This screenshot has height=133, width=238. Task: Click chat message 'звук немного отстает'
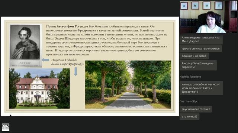[x=196, y=109]
